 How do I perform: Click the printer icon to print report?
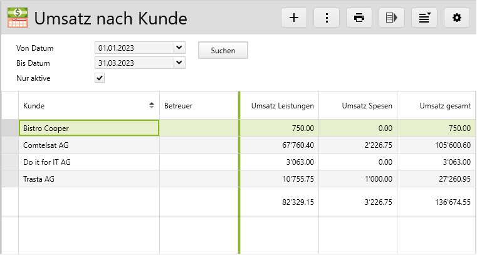tap(359, 18)
